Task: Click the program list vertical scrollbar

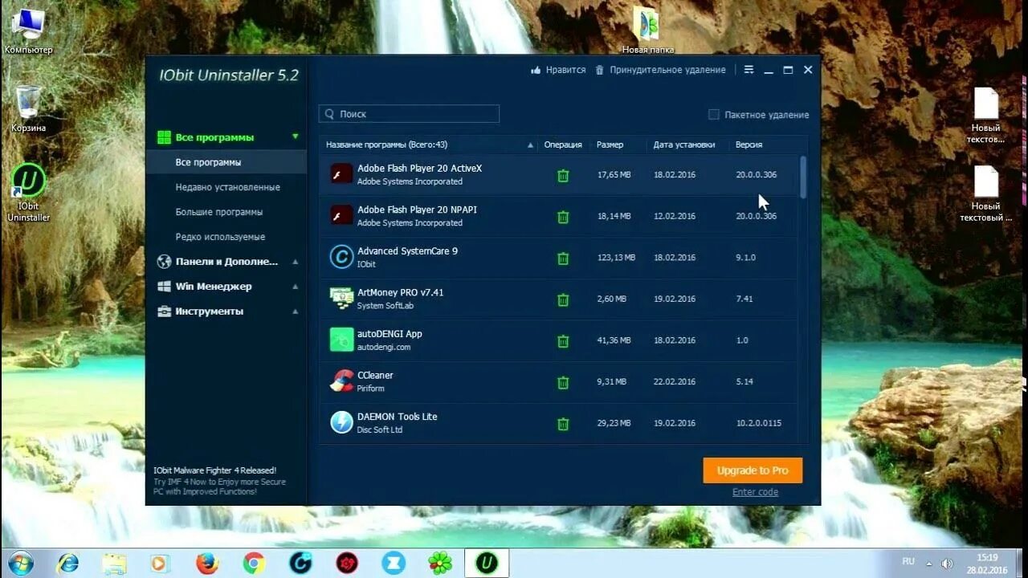Action: tap(803, 177)
